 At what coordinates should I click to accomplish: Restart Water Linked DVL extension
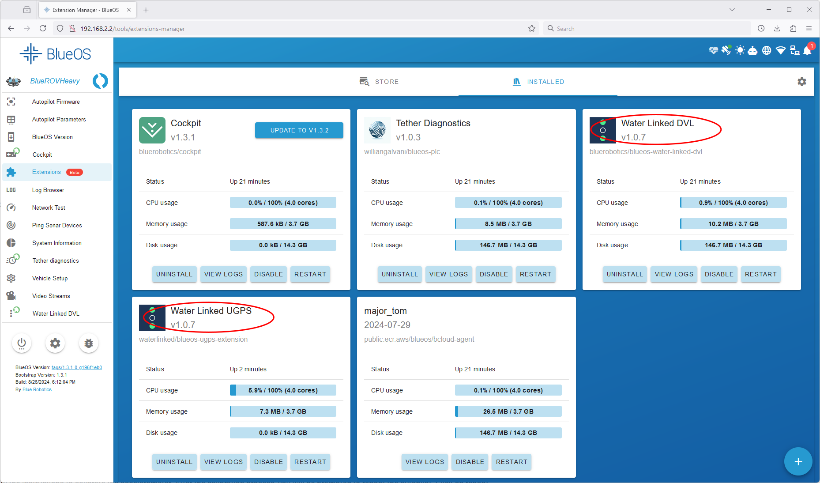761,274
